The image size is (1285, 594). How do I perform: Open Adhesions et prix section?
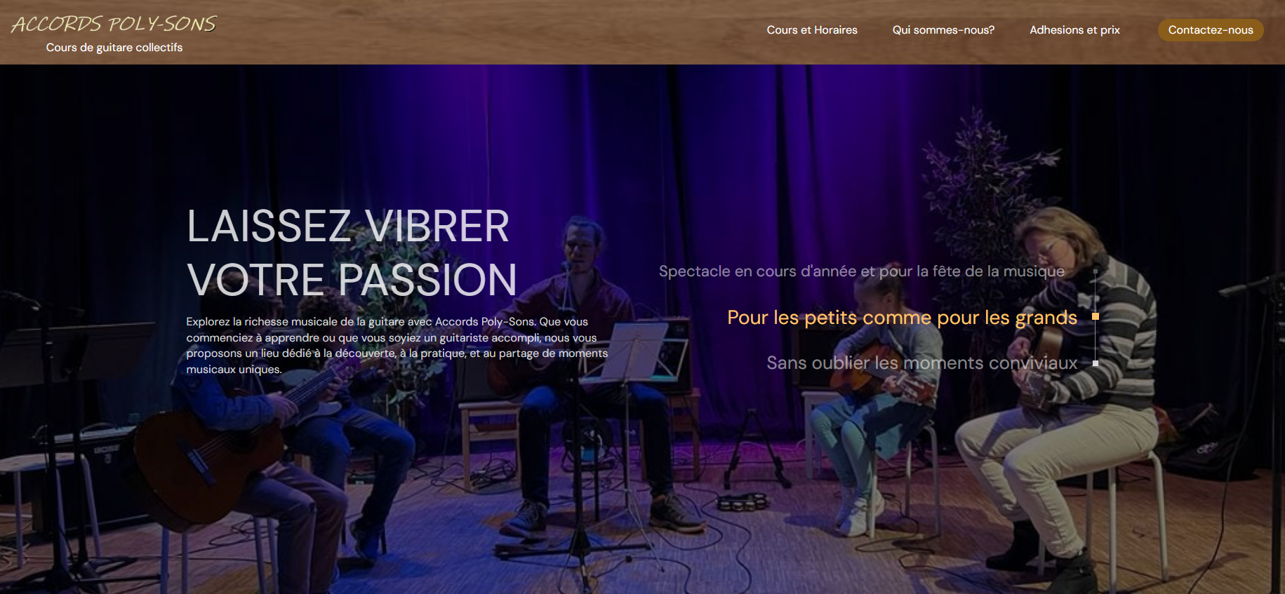(x=1074, y=30)
